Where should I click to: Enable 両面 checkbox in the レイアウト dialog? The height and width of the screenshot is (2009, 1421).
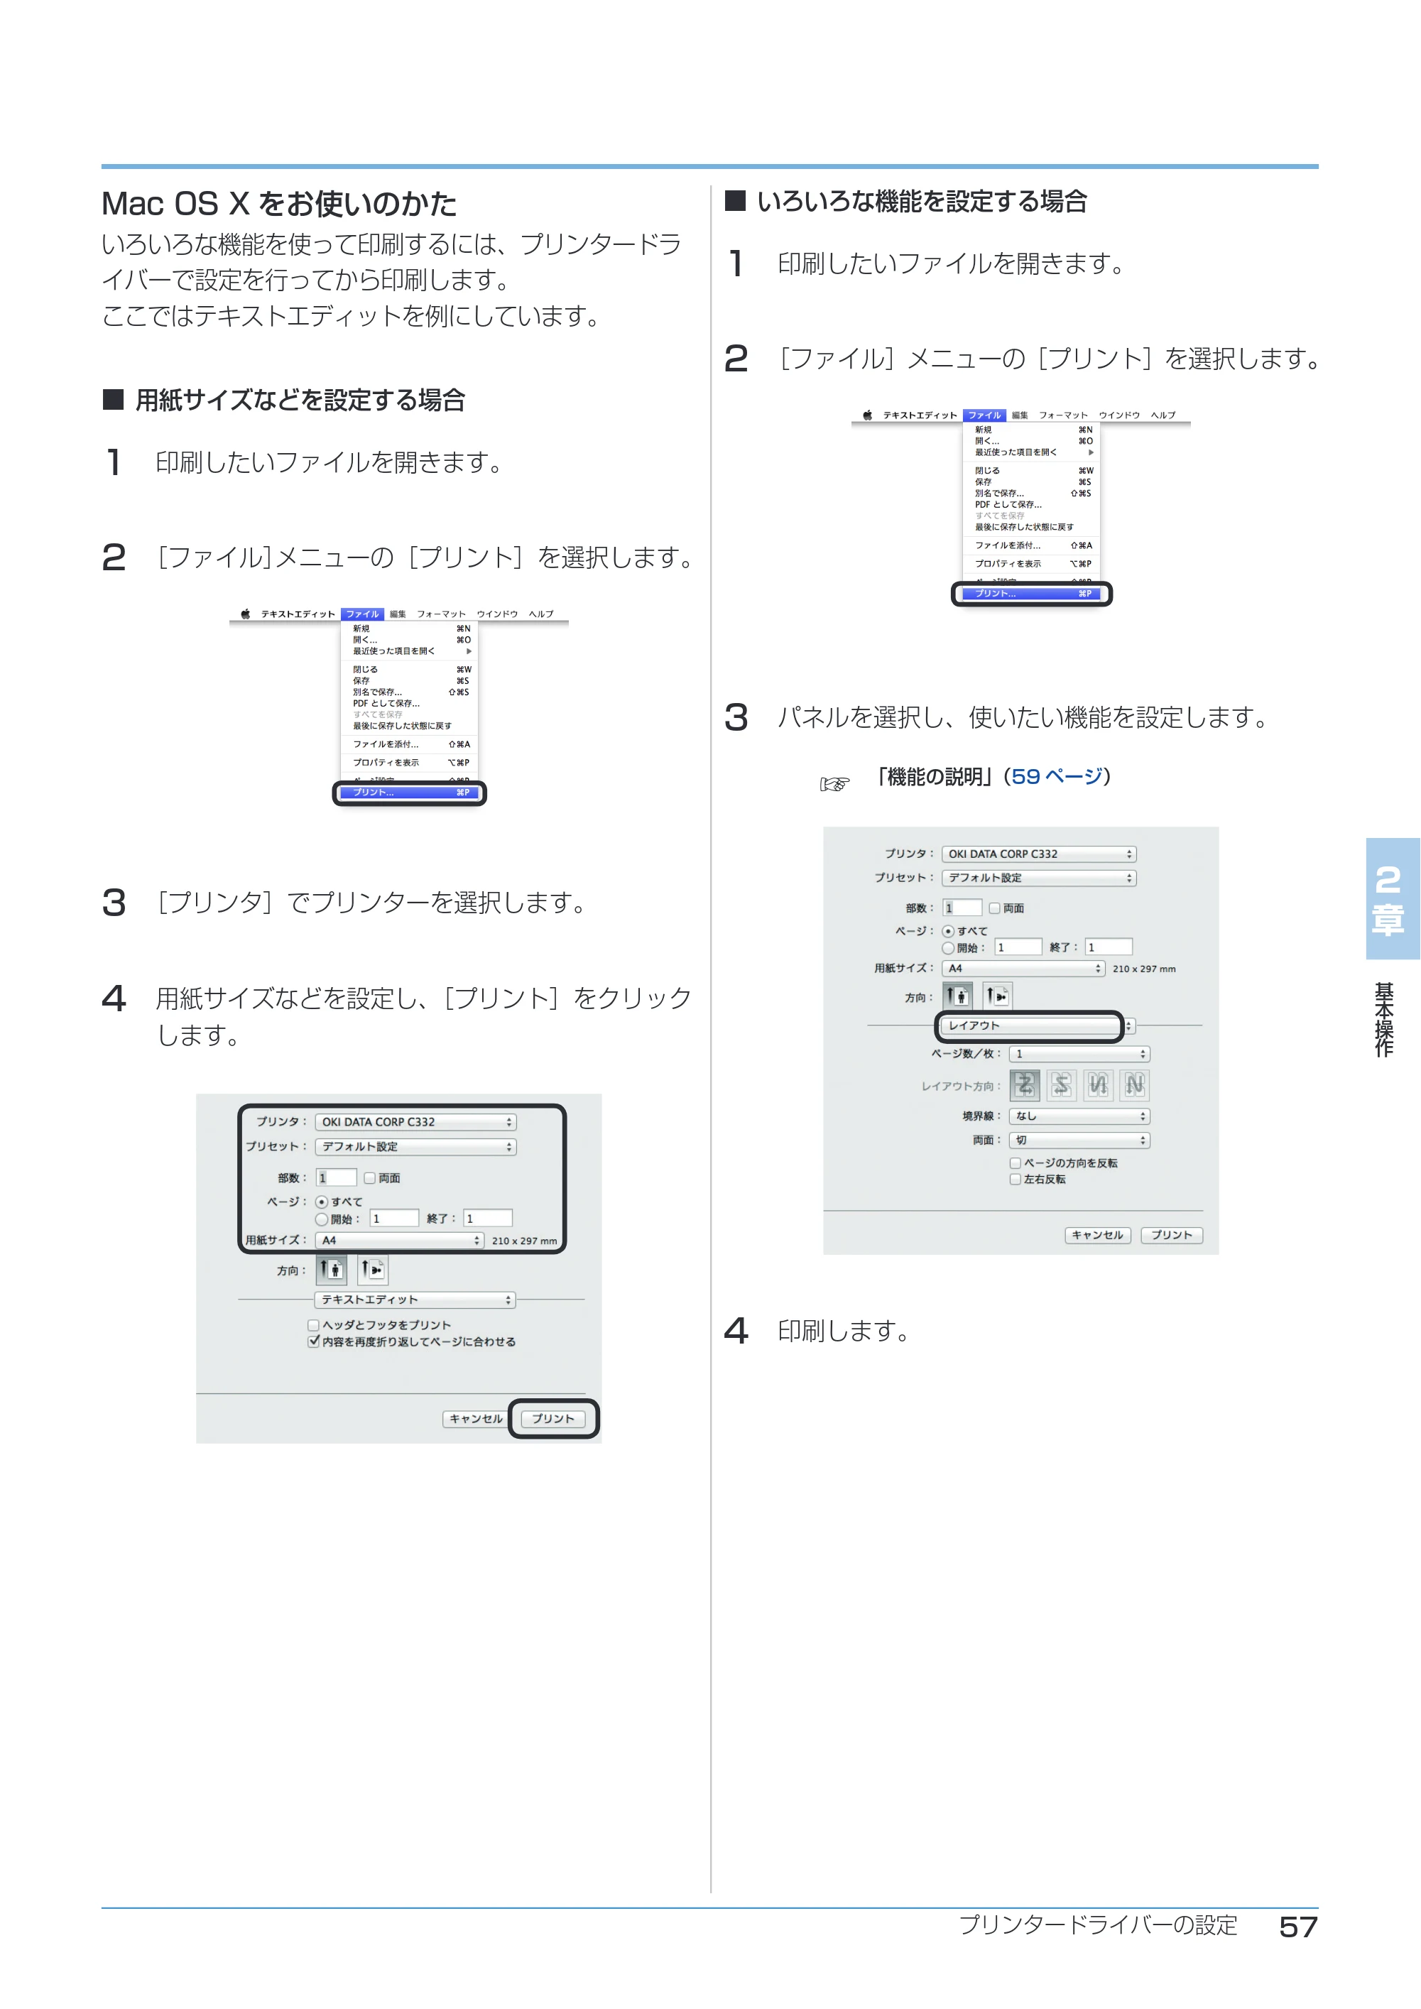coord(995,908)
